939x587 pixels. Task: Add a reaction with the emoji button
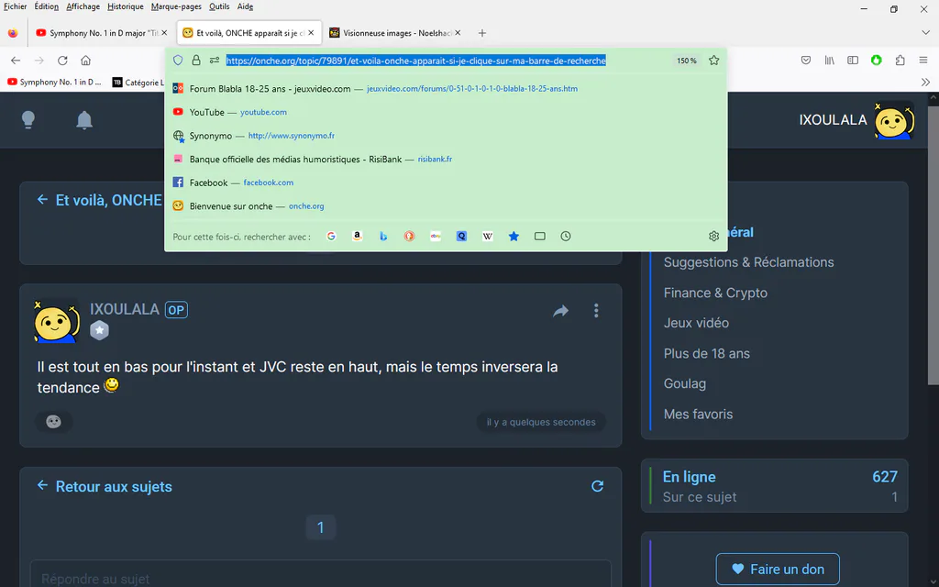pyautogui.click(x=54, y=422)
